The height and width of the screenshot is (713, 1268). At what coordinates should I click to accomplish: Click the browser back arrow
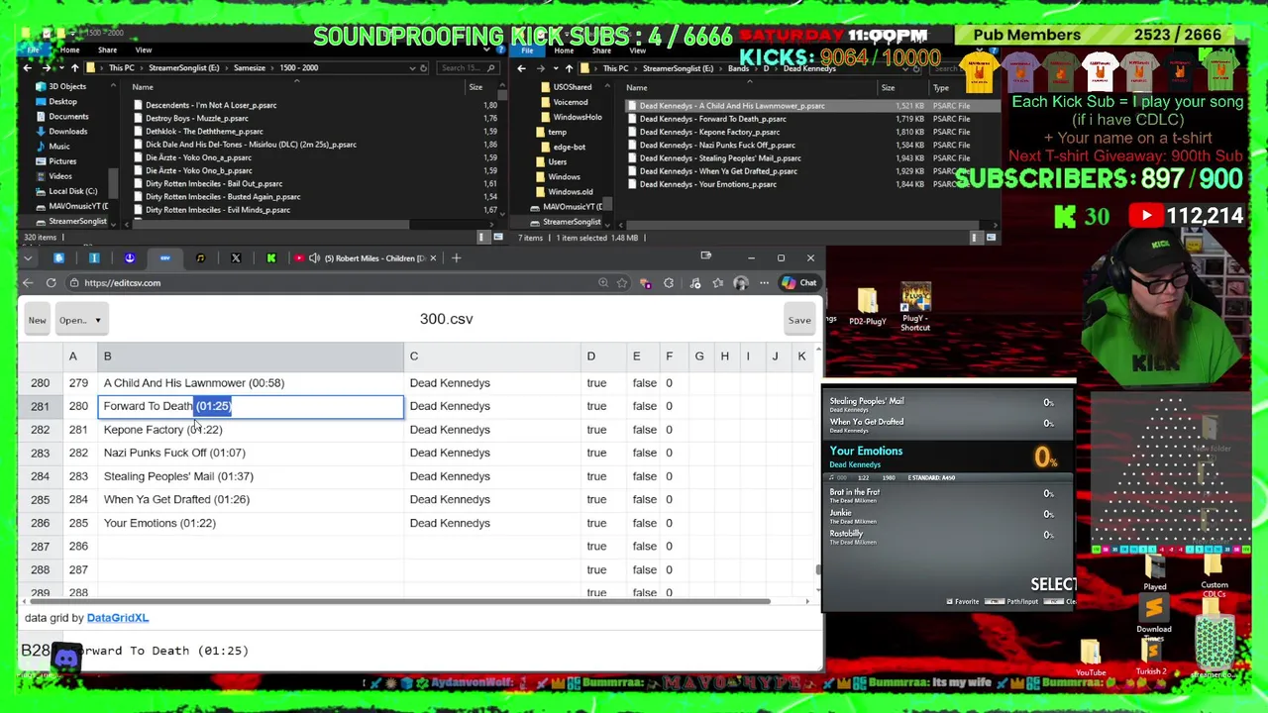[28, 283]
